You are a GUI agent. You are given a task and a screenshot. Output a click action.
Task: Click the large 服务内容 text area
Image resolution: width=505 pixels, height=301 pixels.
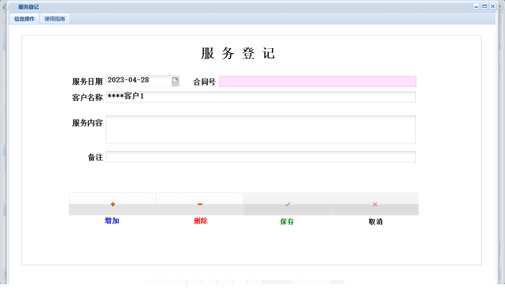pos(260,129)
